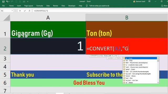The width and height of the screenshot is (168, 94).
Task: Click the CONVERT function name in the tooltip
Action: tap(93, 56)
